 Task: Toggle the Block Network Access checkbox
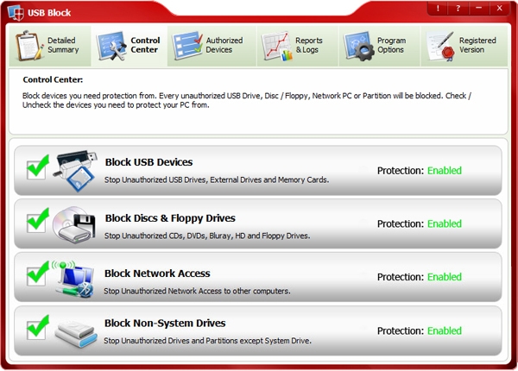[x=36, y=275]
